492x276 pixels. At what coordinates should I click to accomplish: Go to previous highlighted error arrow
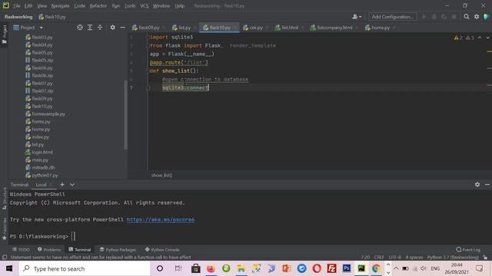tap(480, 38)
